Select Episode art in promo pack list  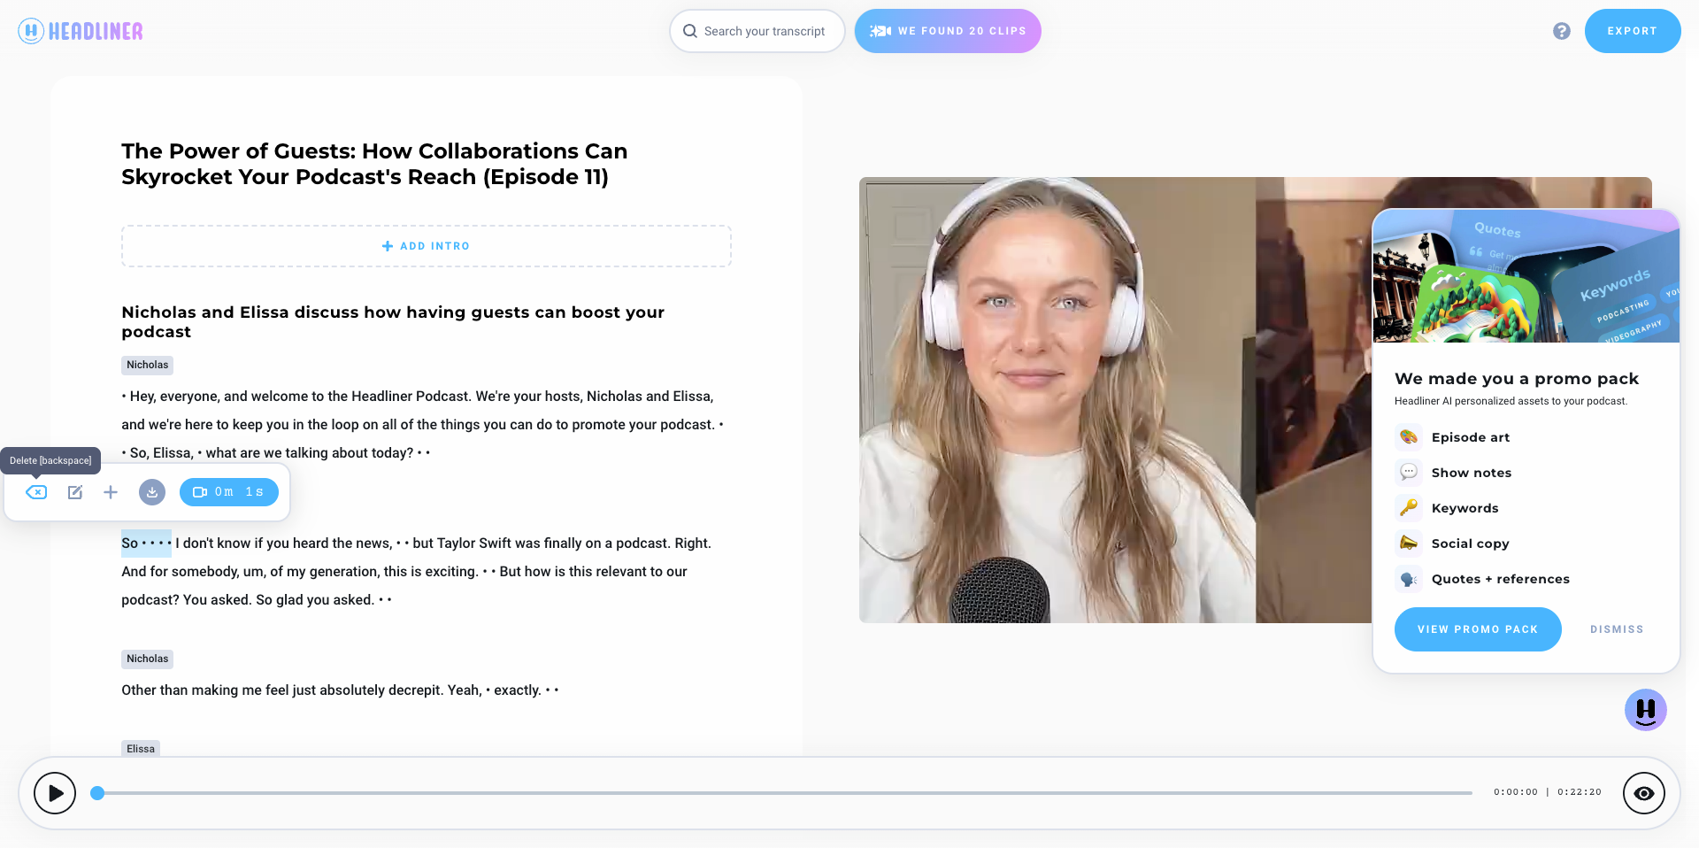[x=1470, y=437]
